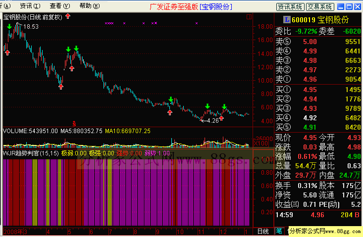Click the 强势:0.00 indicator value
Viewport: 363px width, 237px height.
click(x=129, y=153)
